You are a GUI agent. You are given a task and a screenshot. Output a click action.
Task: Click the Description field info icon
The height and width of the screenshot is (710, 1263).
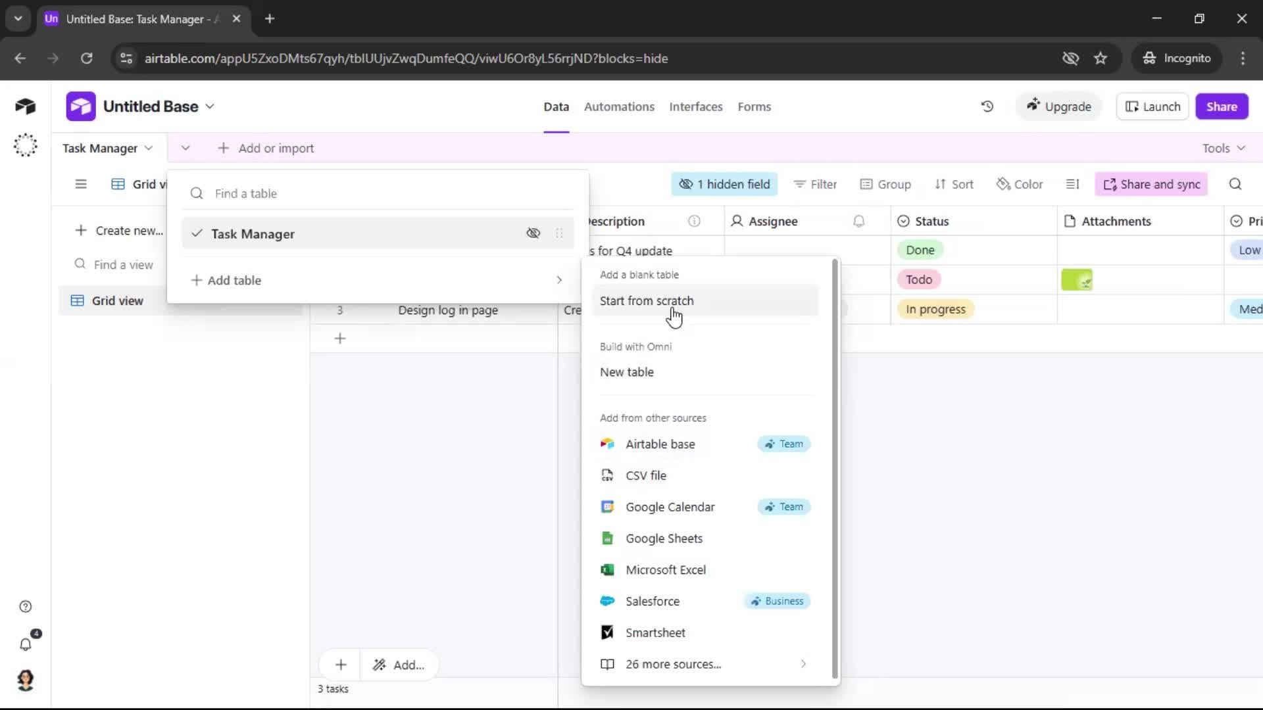pyautogui.click(x=694, y=222)
